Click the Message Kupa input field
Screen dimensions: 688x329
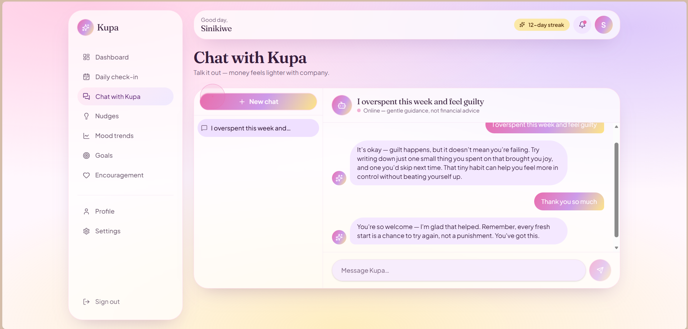click(459, 271)
